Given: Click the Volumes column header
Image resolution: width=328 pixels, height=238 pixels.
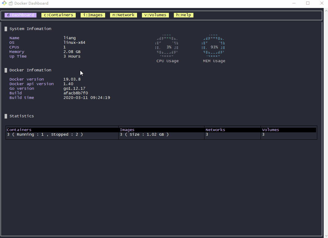Looking at the screenshot, I should click(x=289, y=130).
